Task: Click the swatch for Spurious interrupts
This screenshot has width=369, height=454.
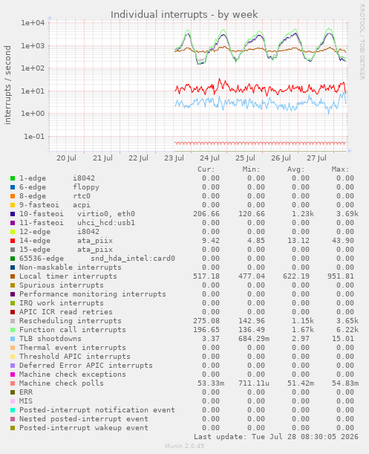Action: pos(13,285)
